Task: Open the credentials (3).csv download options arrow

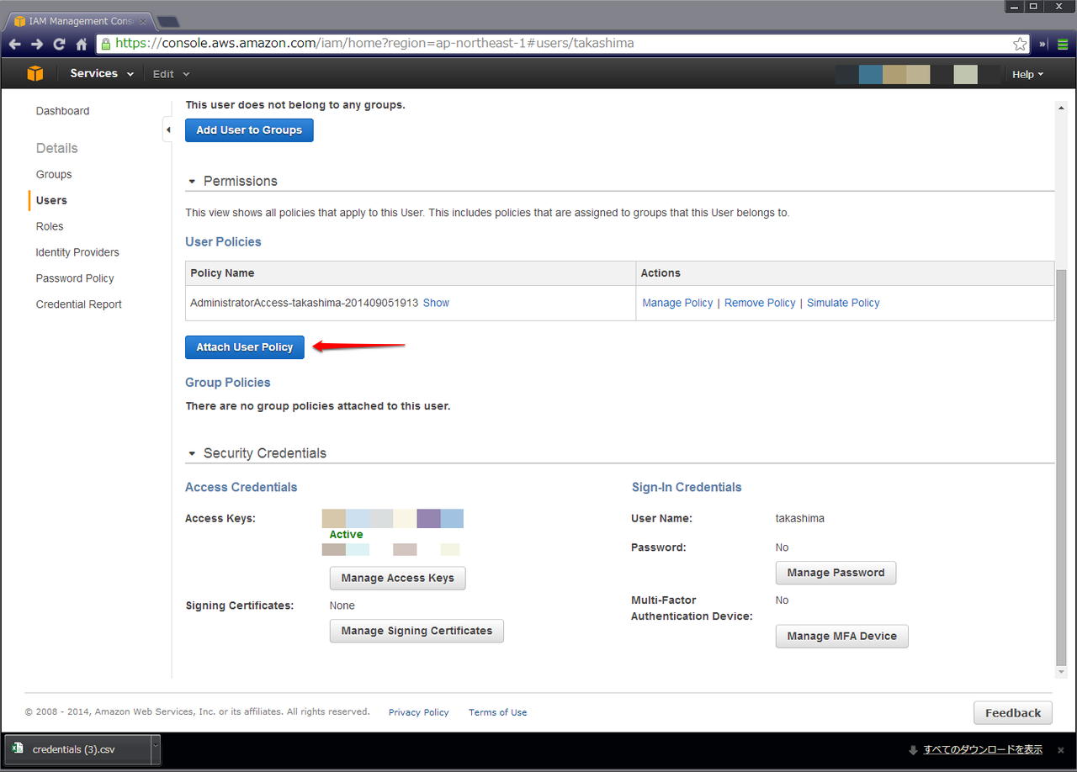Action: (x=155, y=749)
